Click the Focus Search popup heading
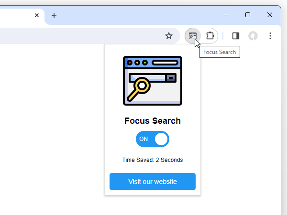 tap(153, 121)
